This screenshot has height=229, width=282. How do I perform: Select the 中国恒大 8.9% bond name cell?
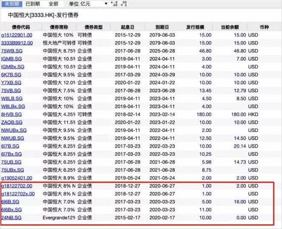tap(59, 178)
